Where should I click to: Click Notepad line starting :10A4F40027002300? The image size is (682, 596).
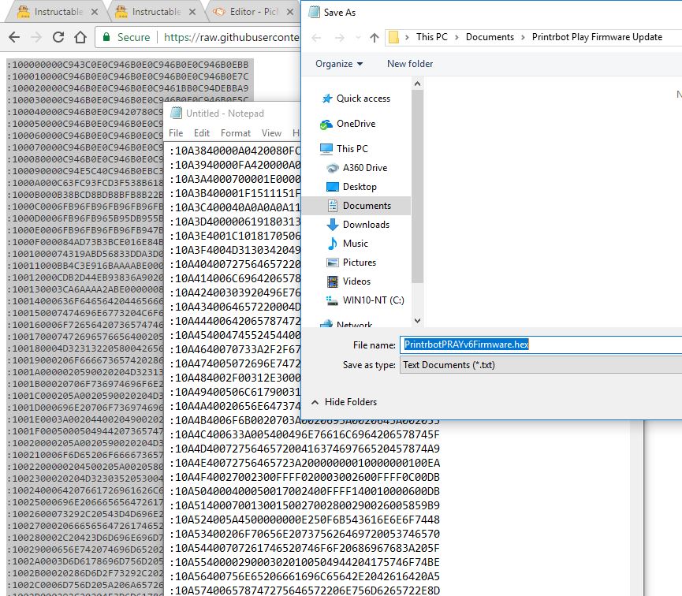point(307,477)
